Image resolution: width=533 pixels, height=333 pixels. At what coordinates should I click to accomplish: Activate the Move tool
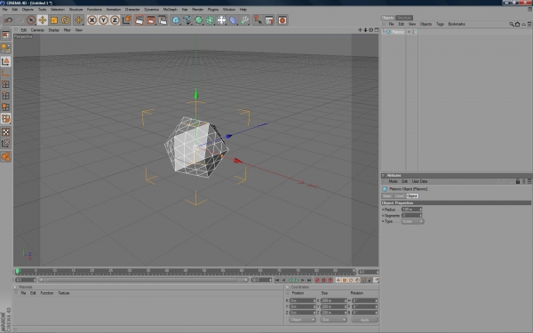pos(43,20)
